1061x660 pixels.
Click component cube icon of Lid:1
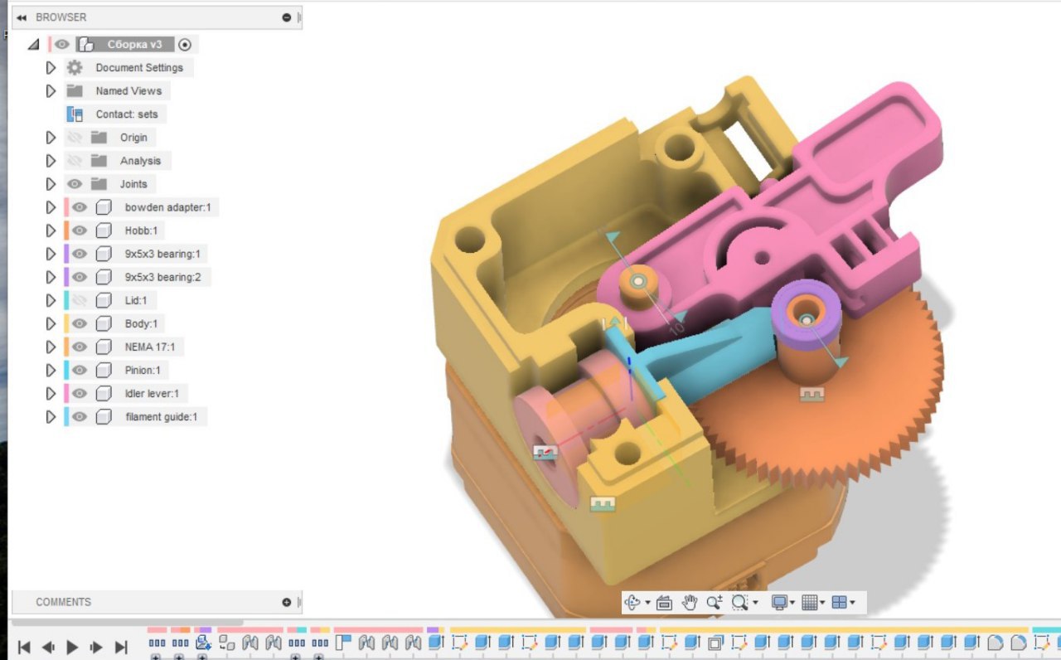pyautogui.click(x=104, y=300)
